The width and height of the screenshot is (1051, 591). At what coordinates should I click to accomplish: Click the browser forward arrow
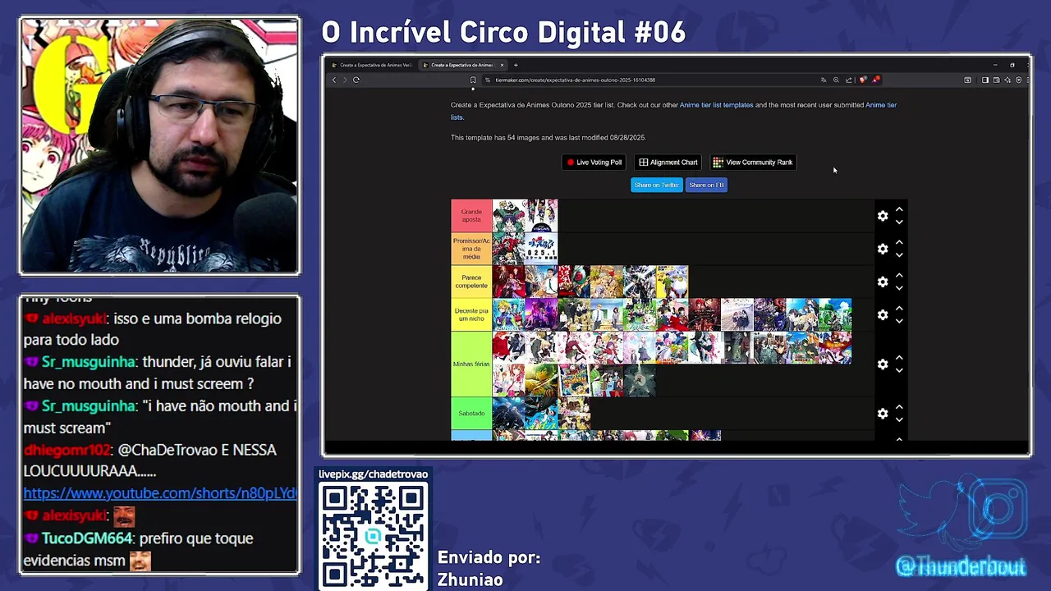coord(345,80)
